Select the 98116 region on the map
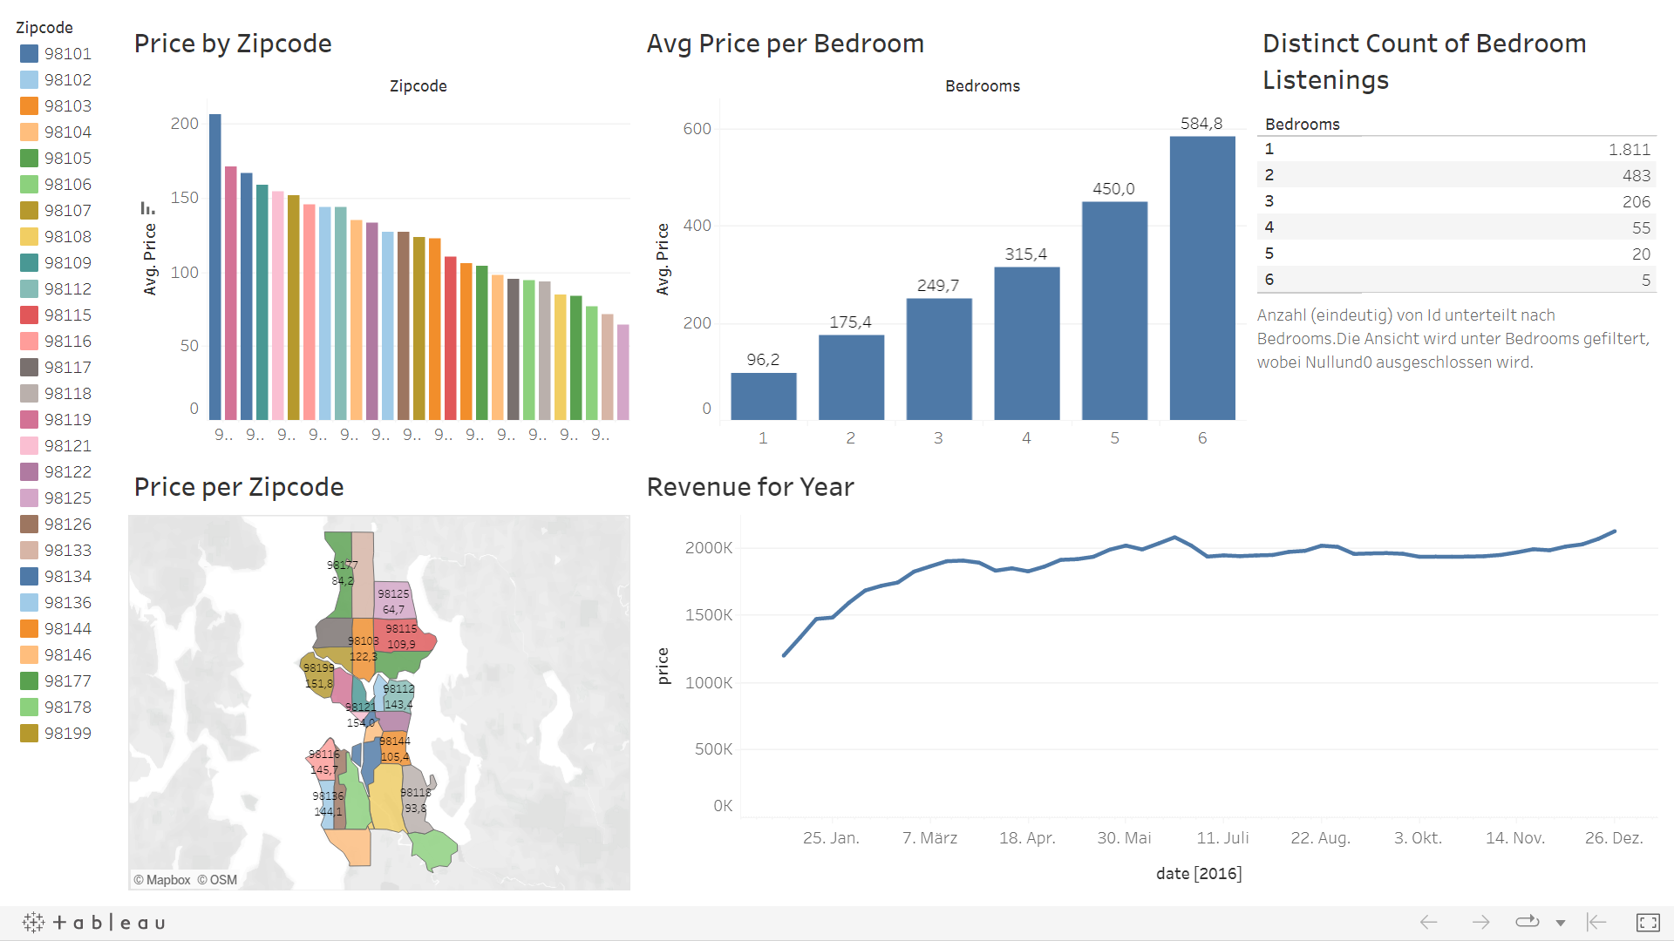 click(x=322, y=761)
